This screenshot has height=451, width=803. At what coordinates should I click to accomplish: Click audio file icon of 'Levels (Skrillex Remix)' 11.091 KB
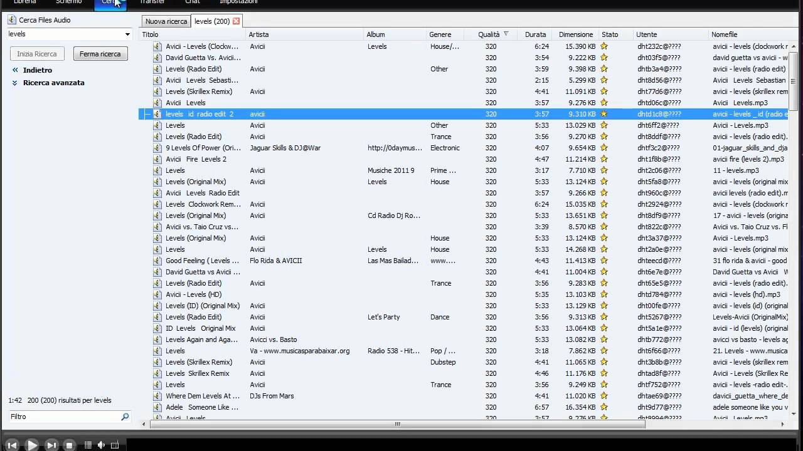click(157, 91)
